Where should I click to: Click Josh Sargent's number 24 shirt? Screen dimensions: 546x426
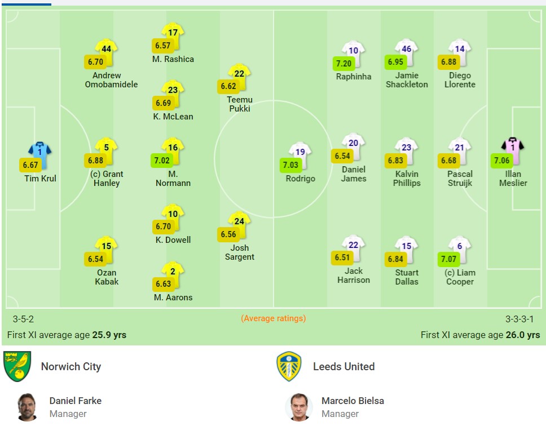click(x=239, y=222)
